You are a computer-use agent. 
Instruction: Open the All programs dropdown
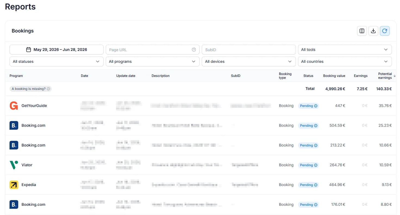[x=153, y=61]
